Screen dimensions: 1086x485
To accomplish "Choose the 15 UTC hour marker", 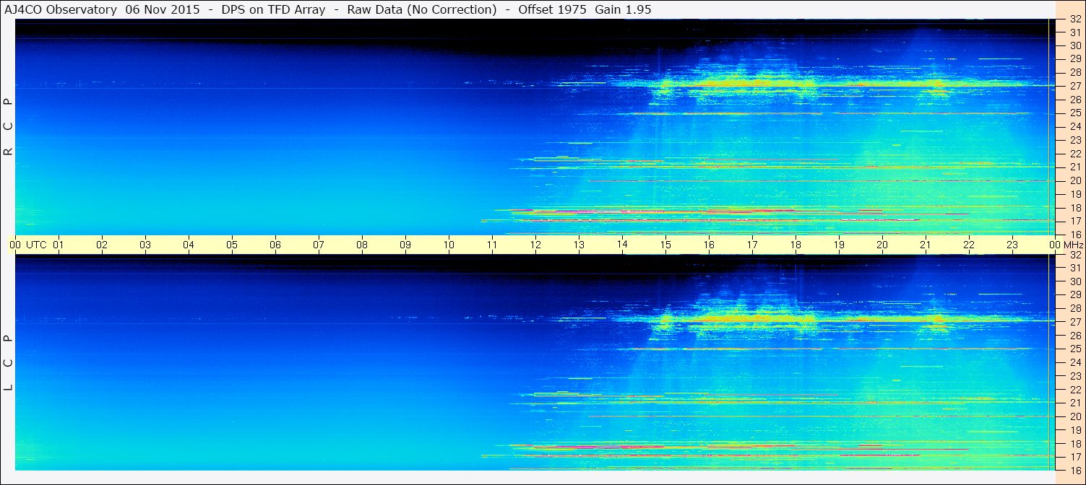I will 665,245.
